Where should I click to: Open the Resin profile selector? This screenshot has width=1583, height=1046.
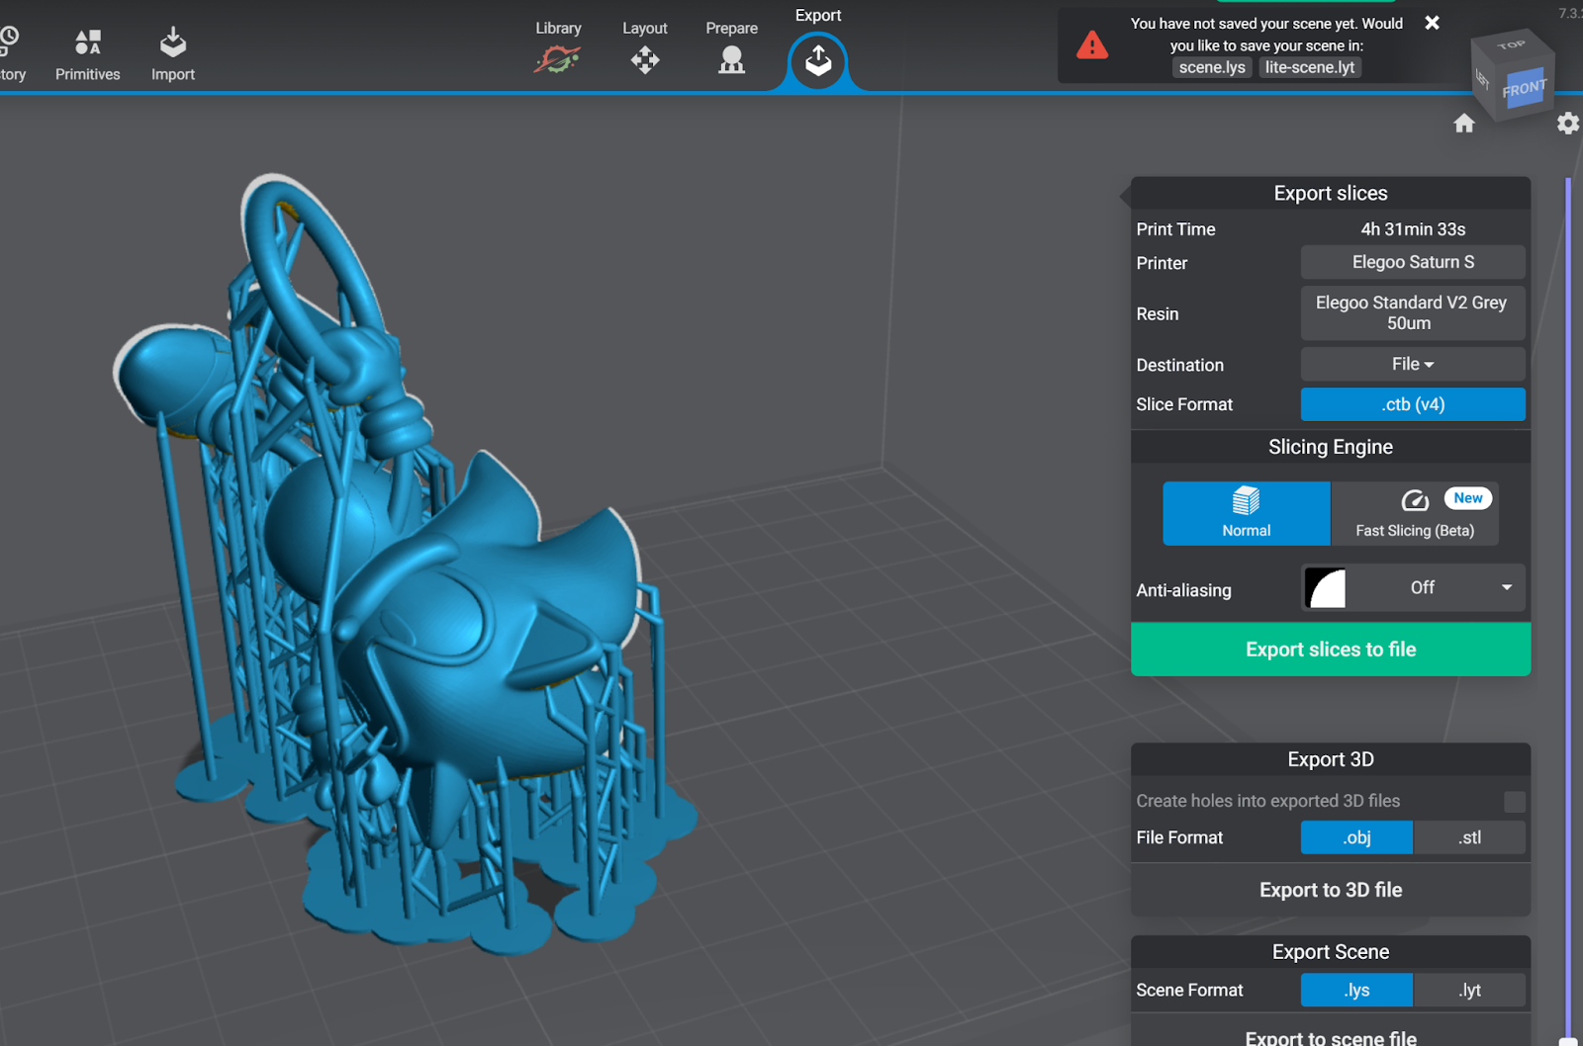coord(1413,312)
